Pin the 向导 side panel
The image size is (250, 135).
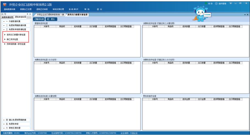coord(27,14)
